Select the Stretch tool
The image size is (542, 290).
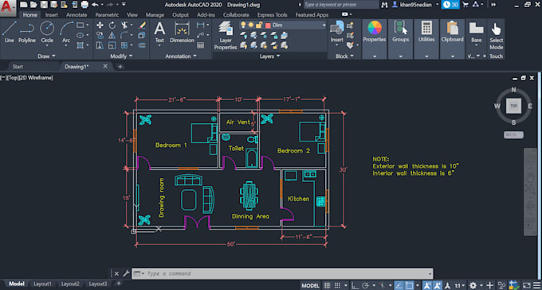click(100, 45)
